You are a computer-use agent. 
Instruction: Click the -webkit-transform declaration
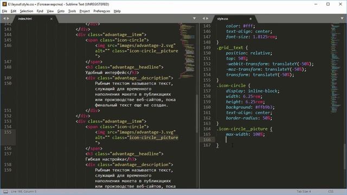(x=270, y=64)
